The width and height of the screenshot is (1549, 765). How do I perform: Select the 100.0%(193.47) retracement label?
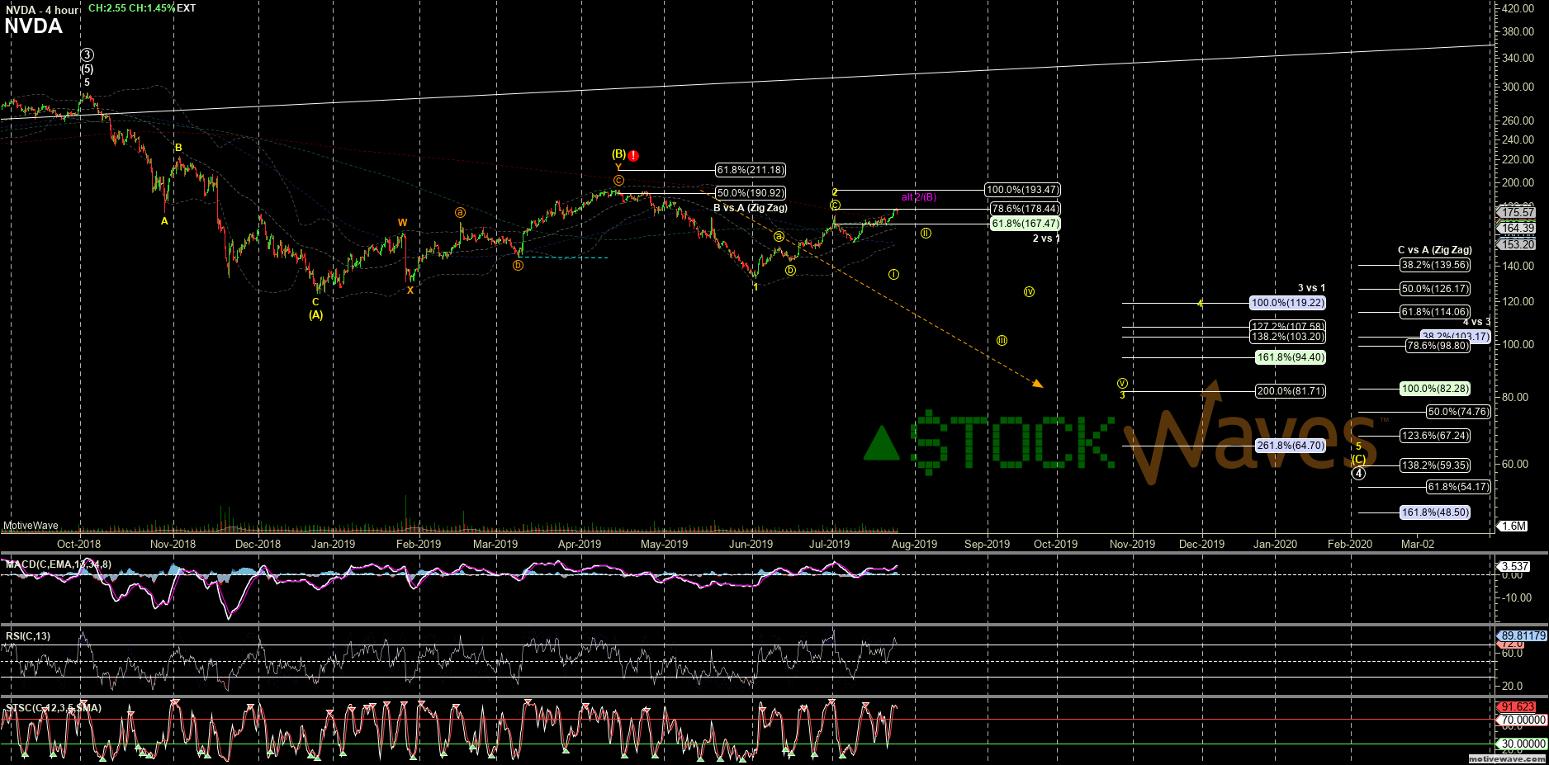click(1023, 190)
